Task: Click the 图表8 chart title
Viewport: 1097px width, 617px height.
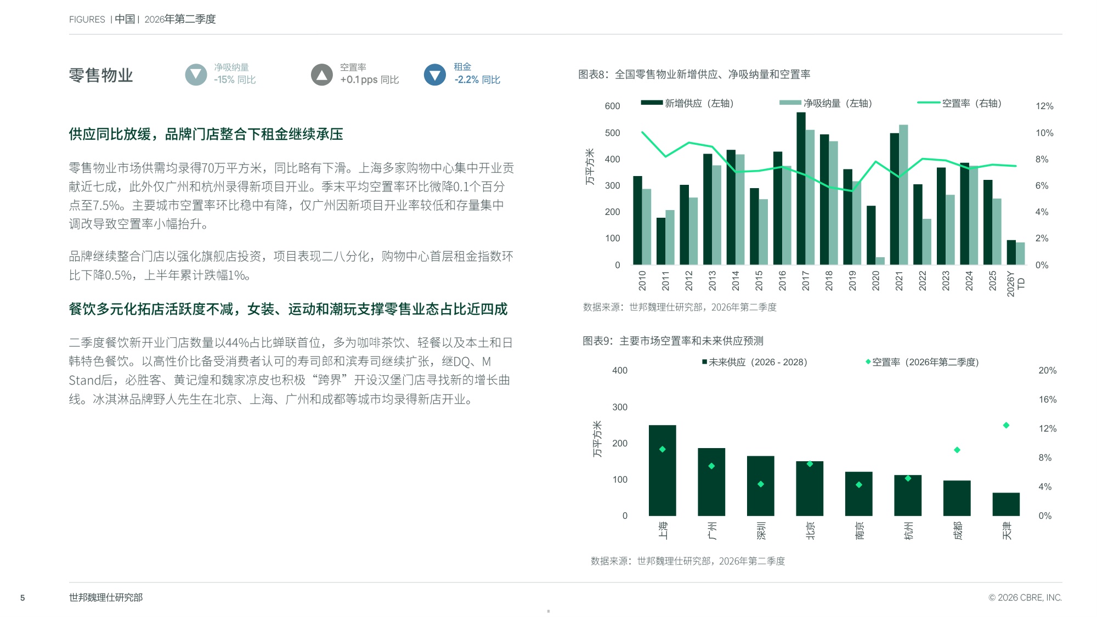Action: (x=694, y=74)
